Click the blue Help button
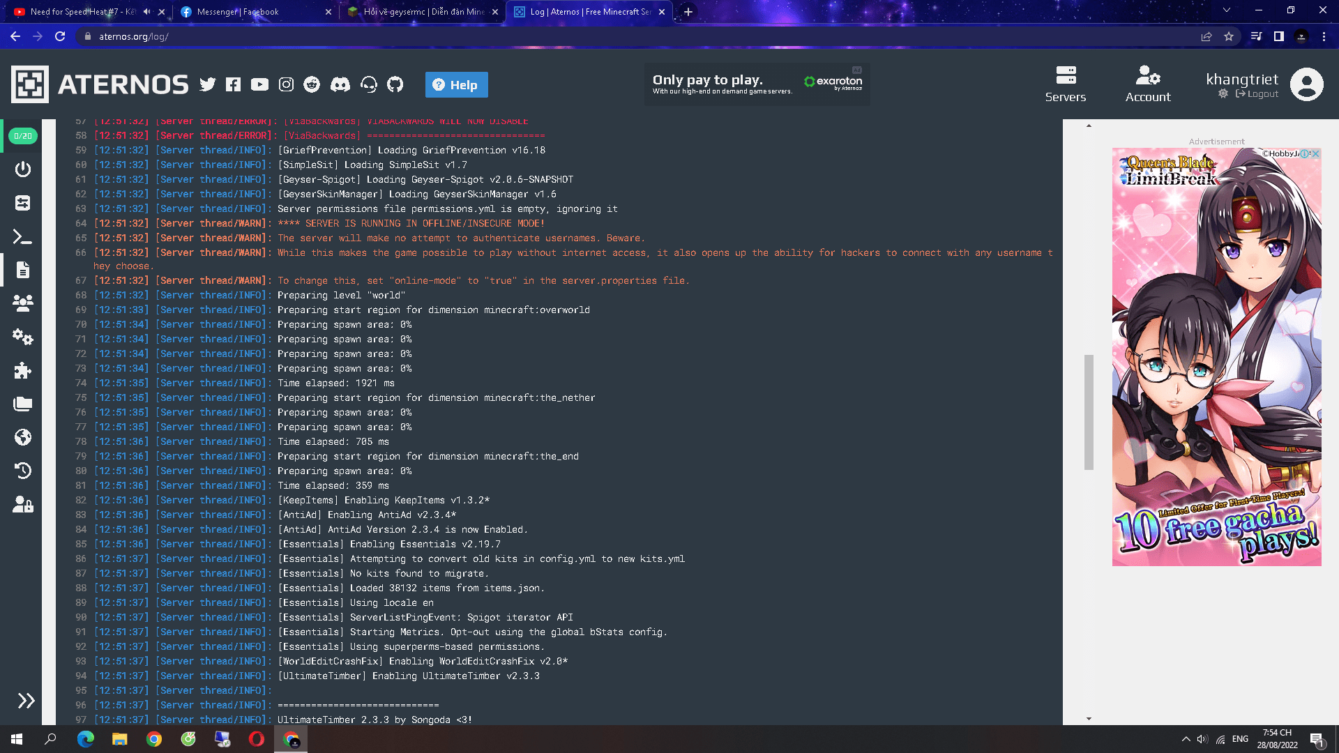 pos(456,85)
